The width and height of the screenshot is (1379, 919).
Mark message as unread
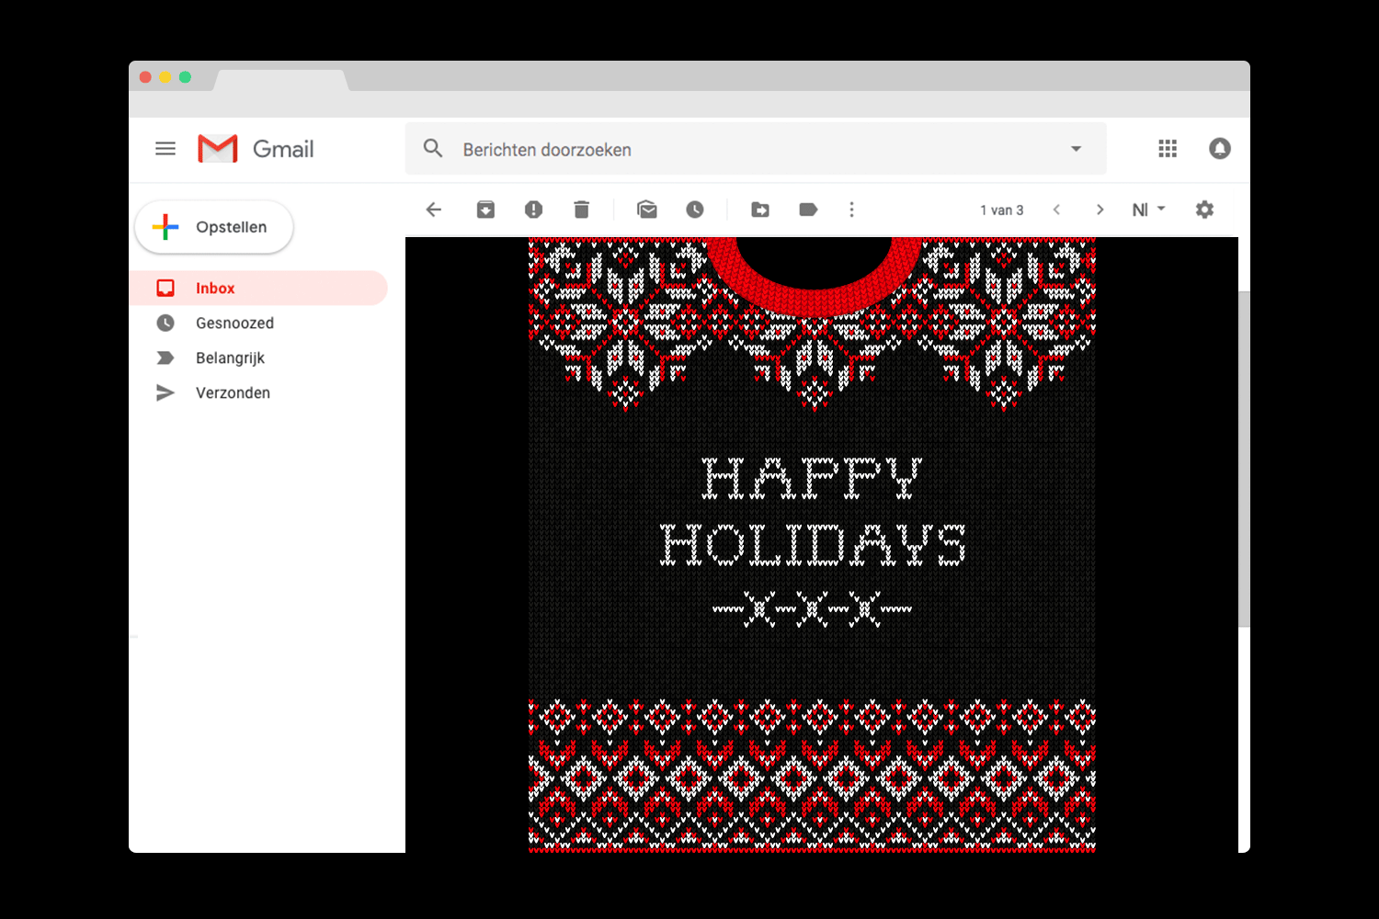point(647,210)
